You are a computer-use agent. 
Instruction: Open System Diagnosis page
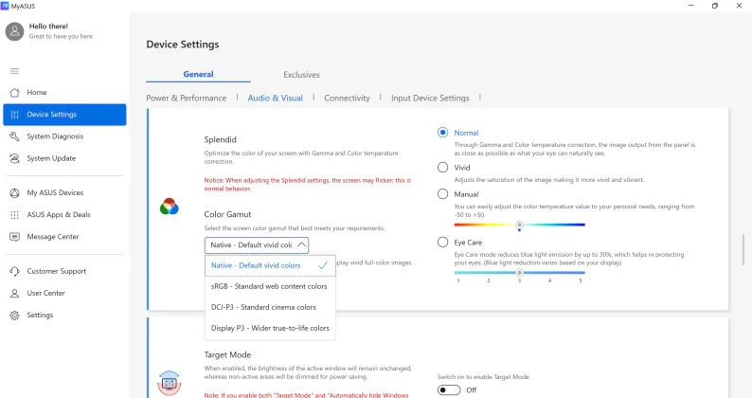[64, 136]
